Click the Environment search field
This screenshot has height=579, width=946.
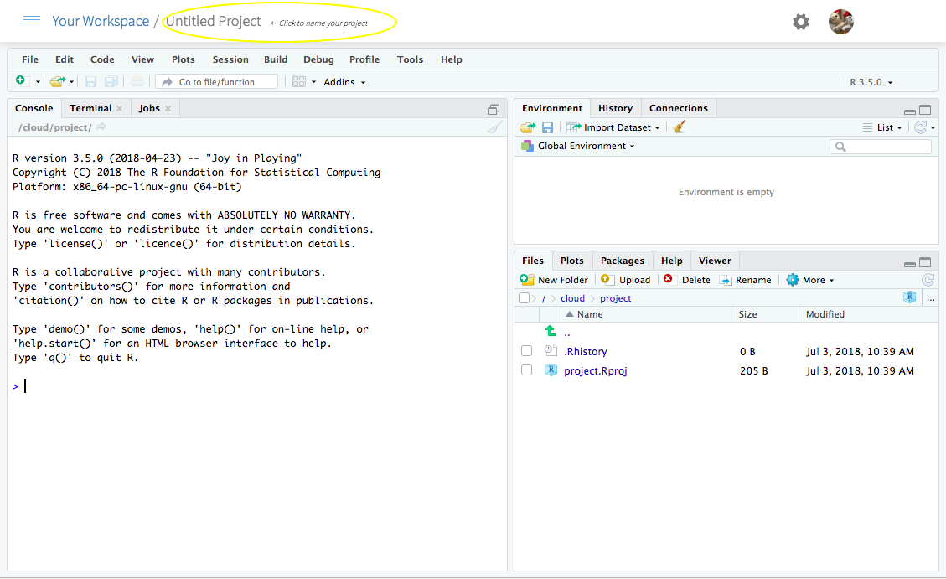click(880, 146)
